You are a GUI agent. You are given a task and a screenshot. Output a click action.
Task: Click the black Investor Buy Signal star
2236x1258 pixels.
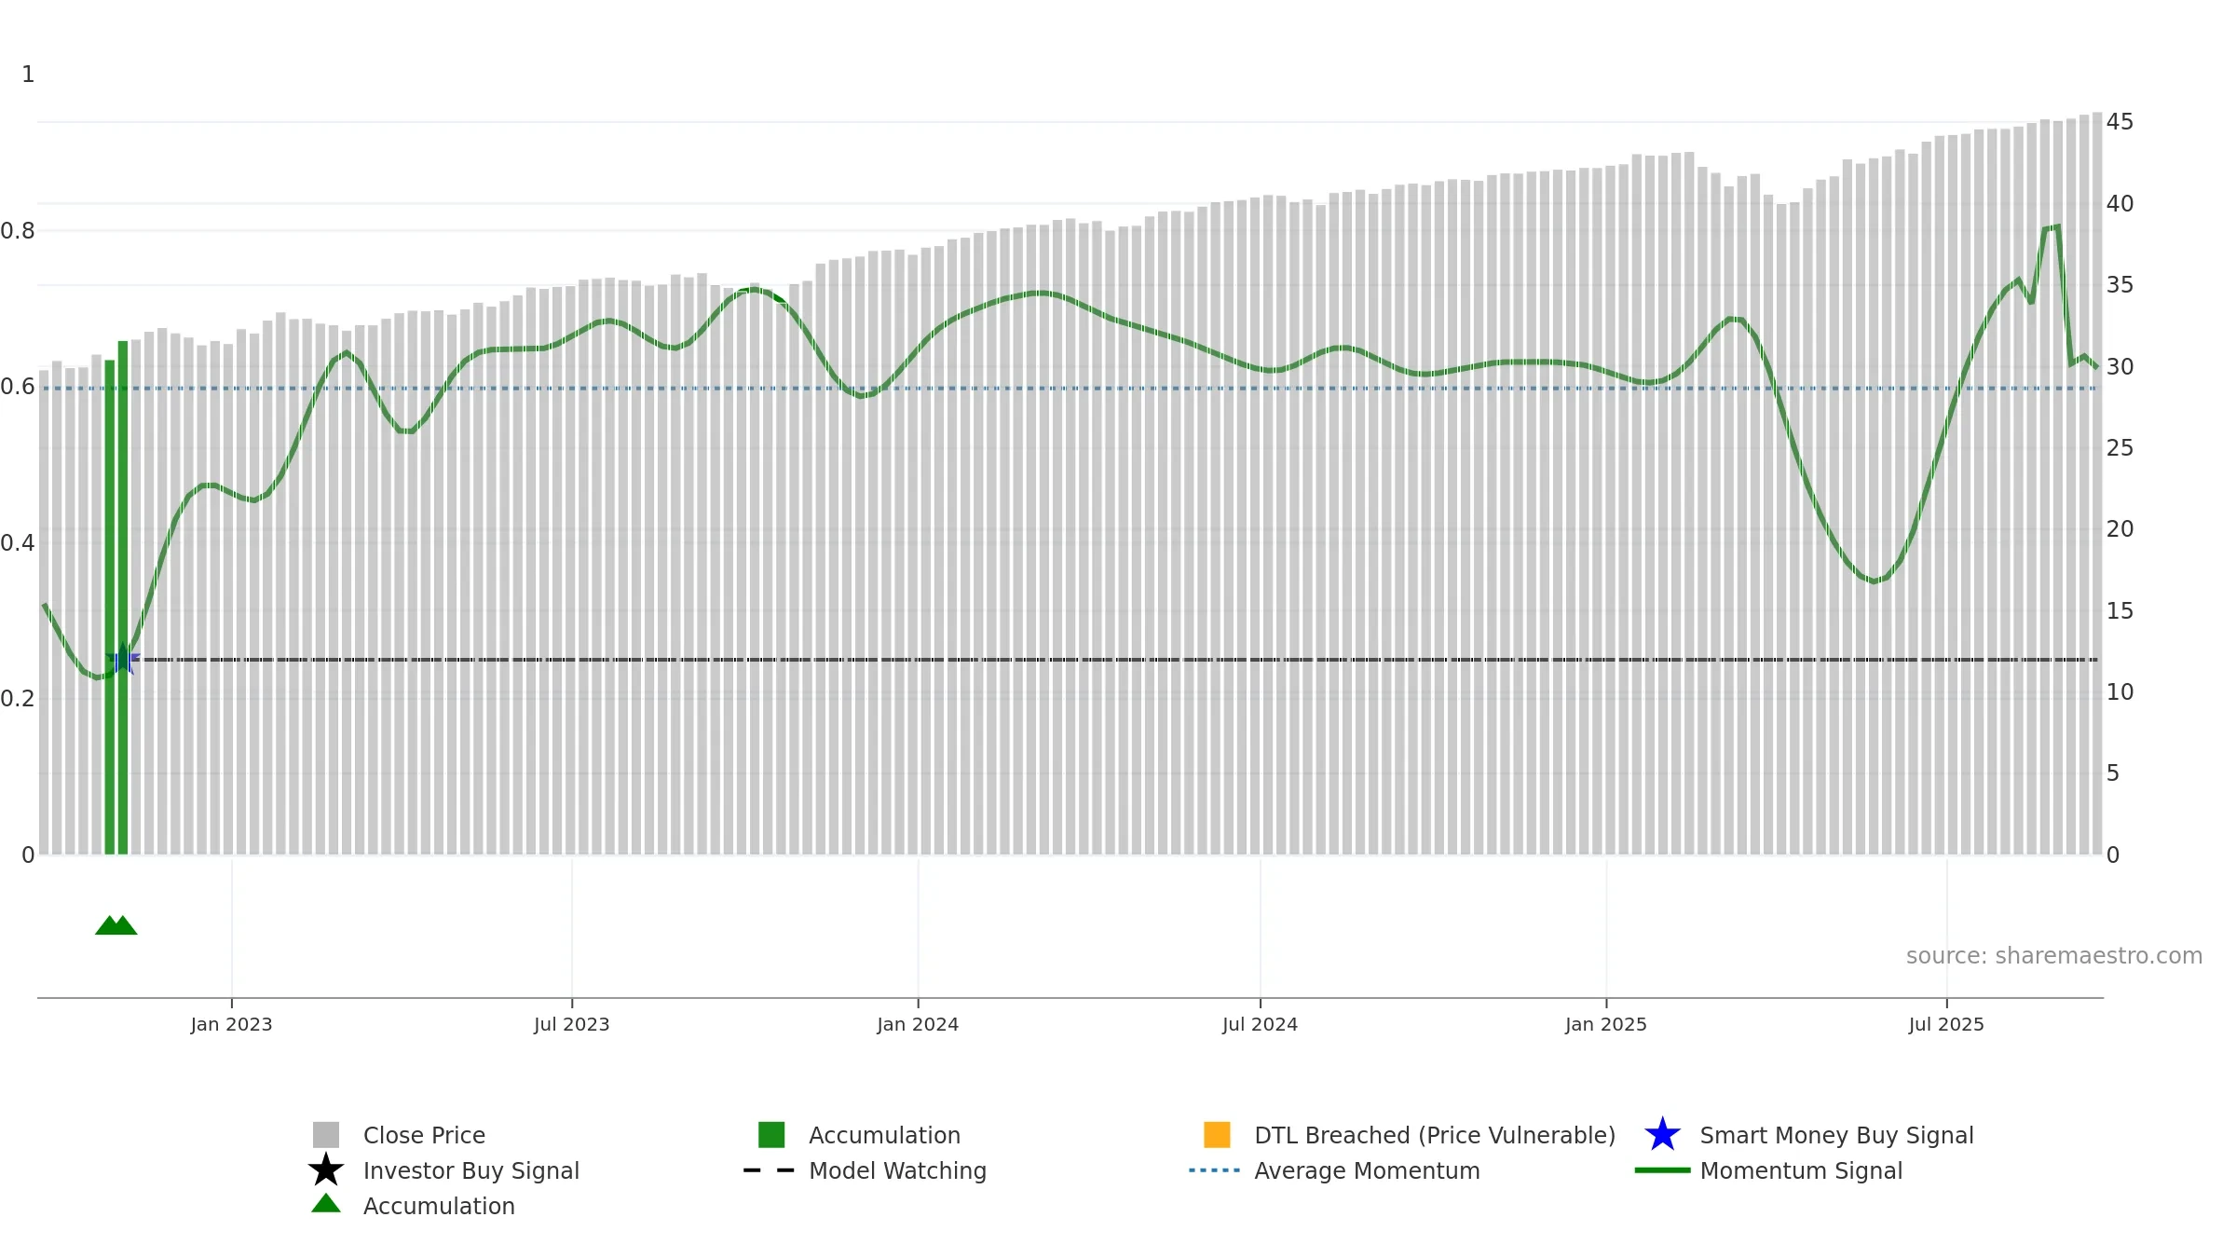pyautogui.click(x=326, y=1169)
